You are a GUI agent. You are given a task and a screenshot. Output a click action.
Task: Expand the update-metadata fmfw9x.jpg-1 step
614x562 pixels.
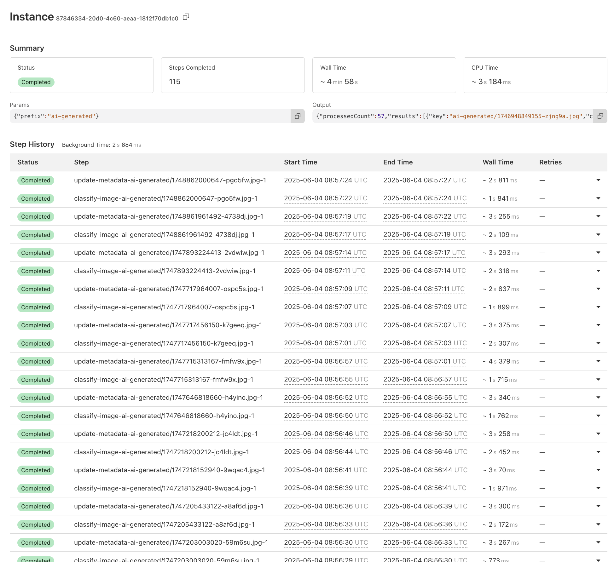[x=598, y=361]
